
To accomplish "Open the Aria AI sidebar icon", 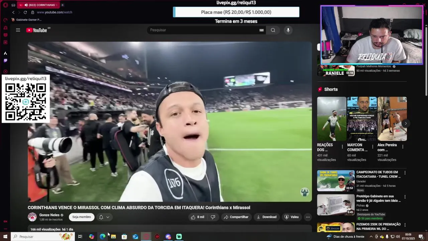I will [x=5, y=53].
